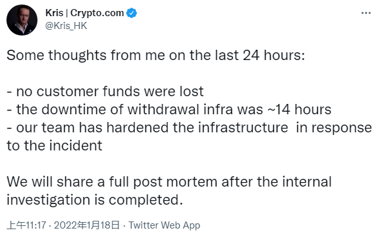Click the '~14 hours' text
380x235 pixels.
point(299,110)
